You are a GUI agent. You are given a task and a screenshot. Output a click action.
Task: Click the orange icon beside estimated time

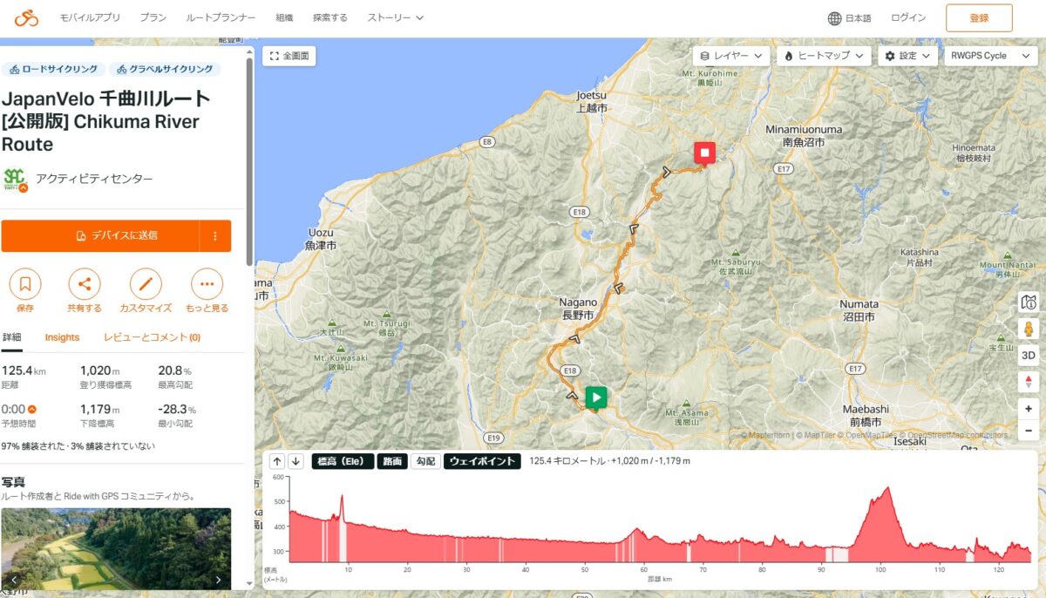(32, 409)
